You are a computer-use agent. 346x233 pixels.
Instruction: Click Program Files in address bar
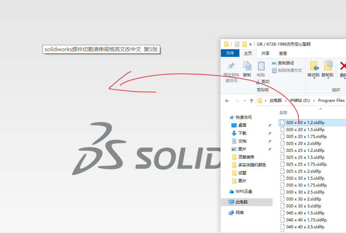(331, 101)
